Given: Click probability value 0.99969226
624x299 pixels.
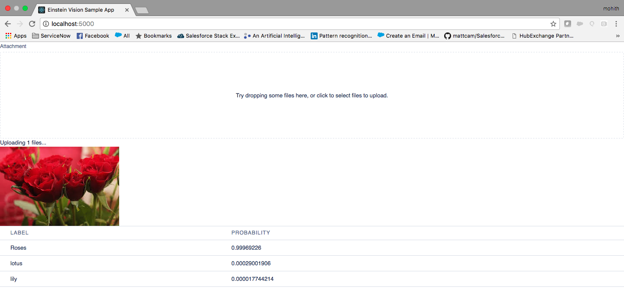Looking at the screenshot, I should [x=246, y=248].
